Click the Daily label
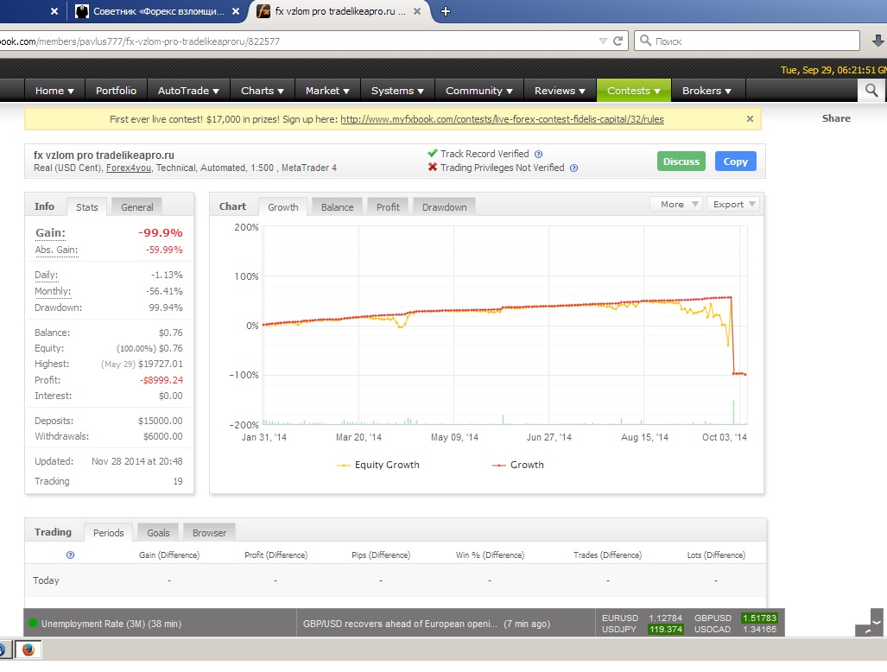The height and width of the screenshot is (672, 887). [x=47, y=275]
